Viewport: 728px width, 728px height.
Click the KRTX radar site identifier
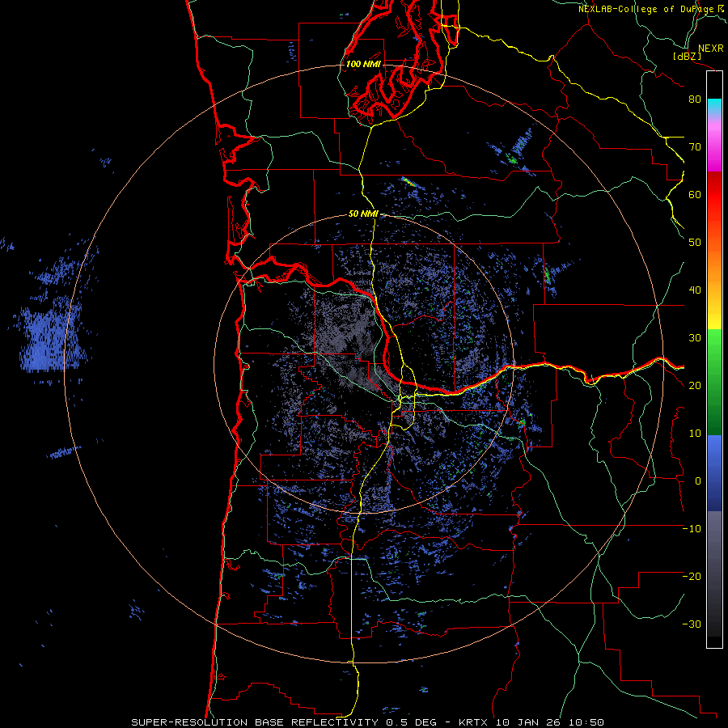(475, 722)
